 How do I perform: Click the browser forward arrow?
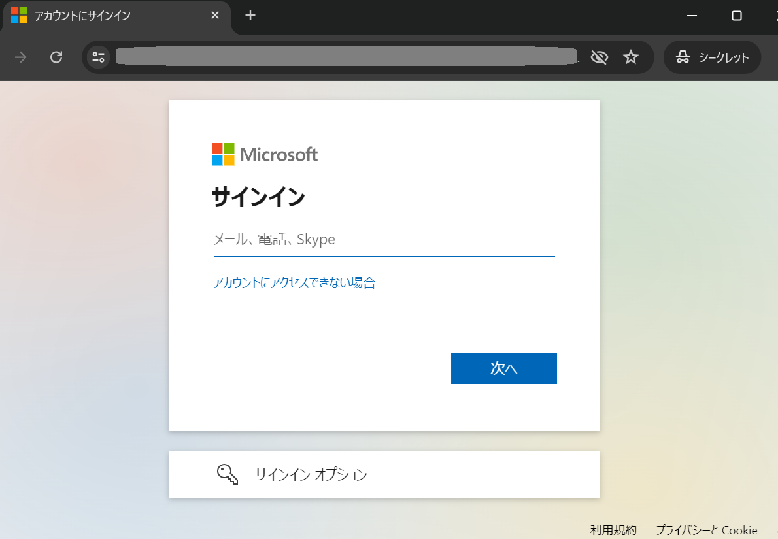pos(21,57)
